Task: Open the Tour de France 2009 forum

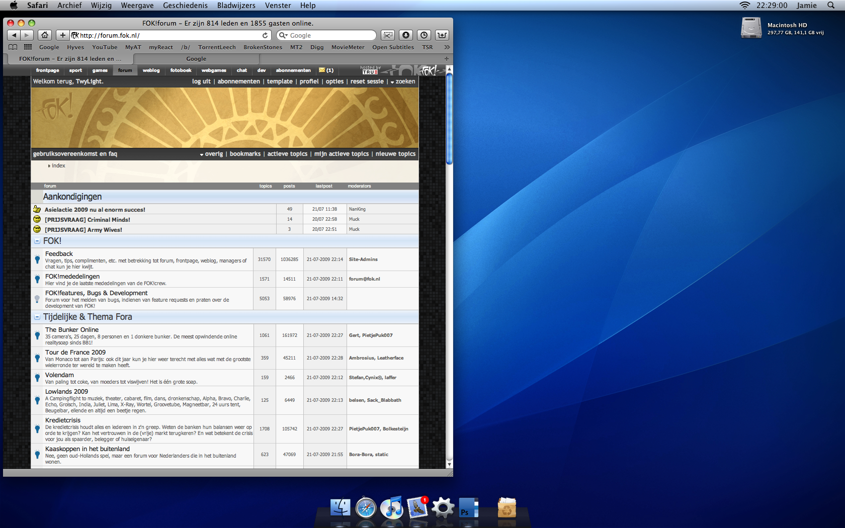Action: 75,353
